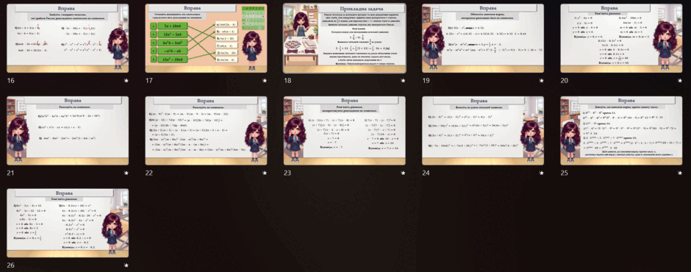Click the animation star icon under slide 23

[403, 173]
